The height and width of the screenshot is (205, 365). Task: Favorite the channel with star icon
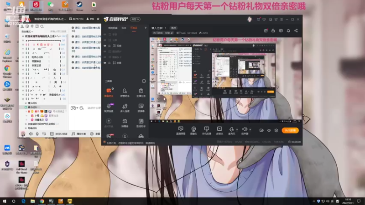coord(98,19)
